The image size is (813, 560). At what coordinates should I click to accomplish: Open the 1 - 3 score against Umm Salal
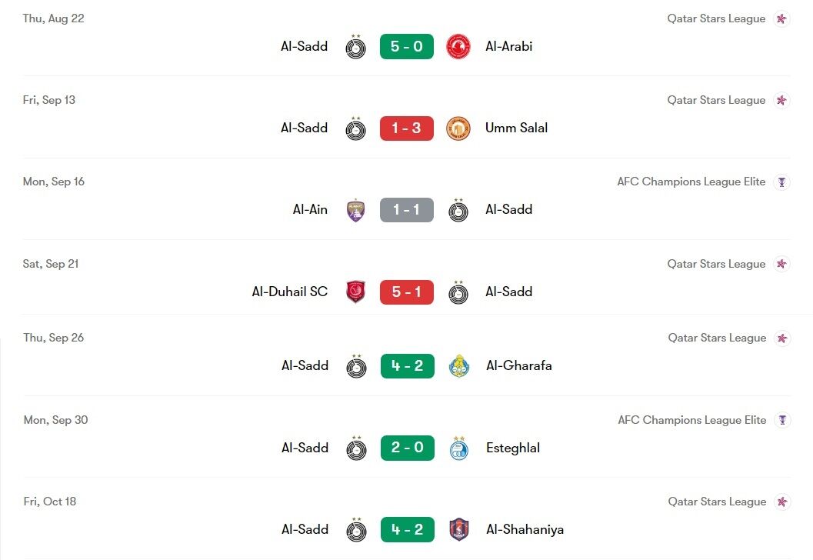406,128
